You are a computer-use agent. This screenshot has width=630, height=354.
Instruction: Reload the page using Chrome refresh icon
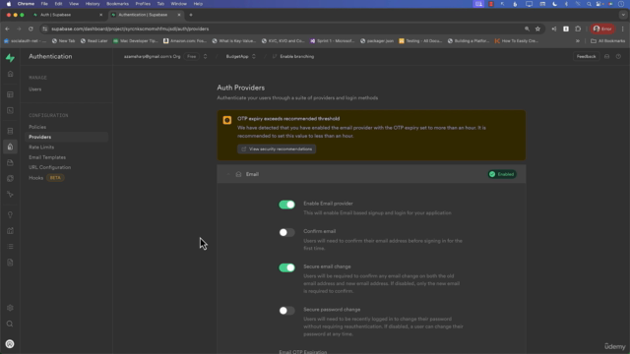31,29
